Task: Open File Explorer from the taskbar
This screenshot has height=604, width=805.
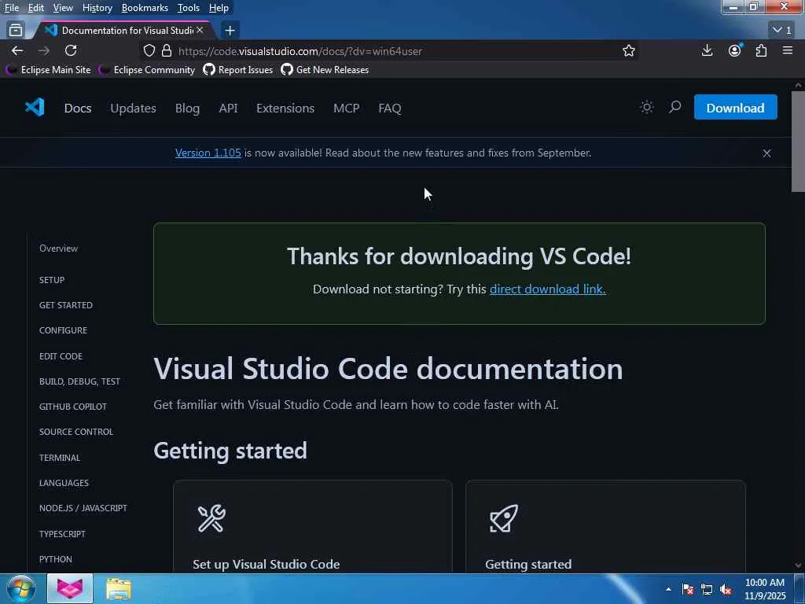Action: click(119, 589)
